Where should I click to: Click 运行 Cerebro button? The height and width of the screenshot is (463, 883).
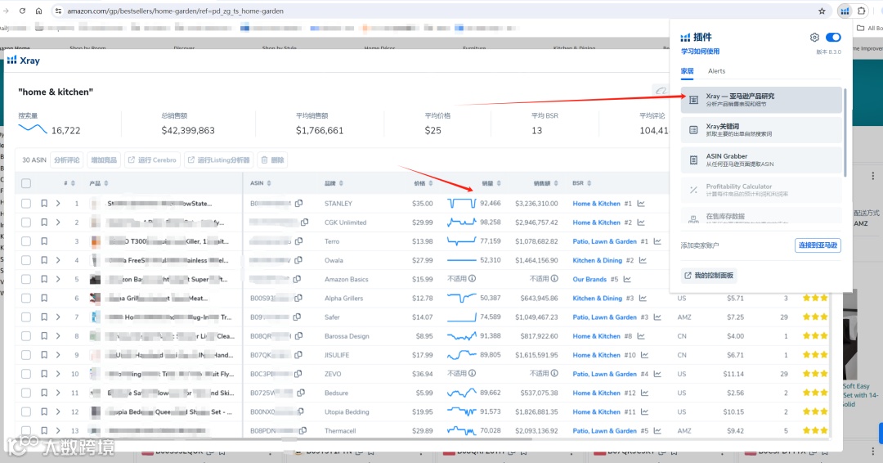152,160
